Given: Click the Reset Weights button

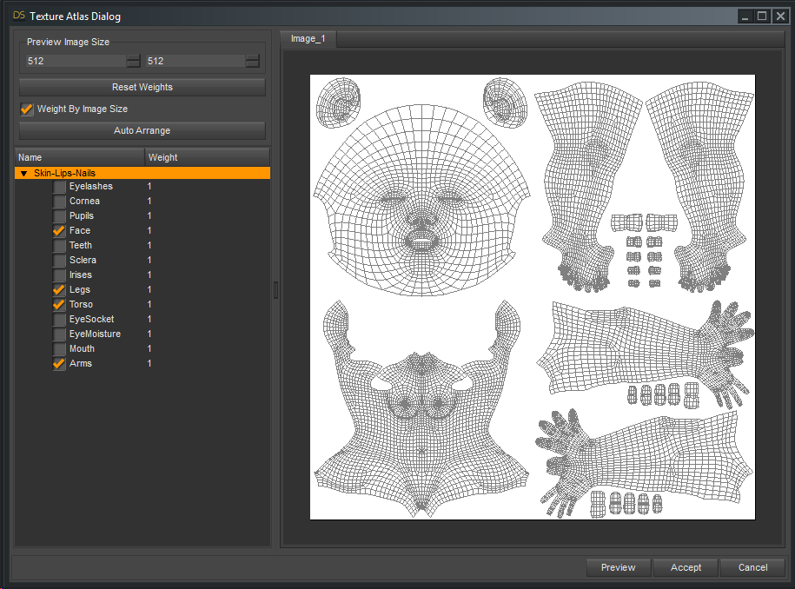Looking at the screenshot, I should [142, 87].
